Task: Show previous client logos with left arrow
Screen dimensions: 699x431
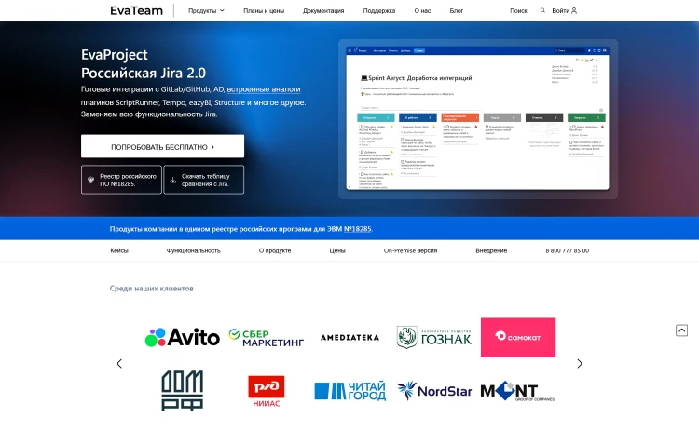Action: coord(119,364)
